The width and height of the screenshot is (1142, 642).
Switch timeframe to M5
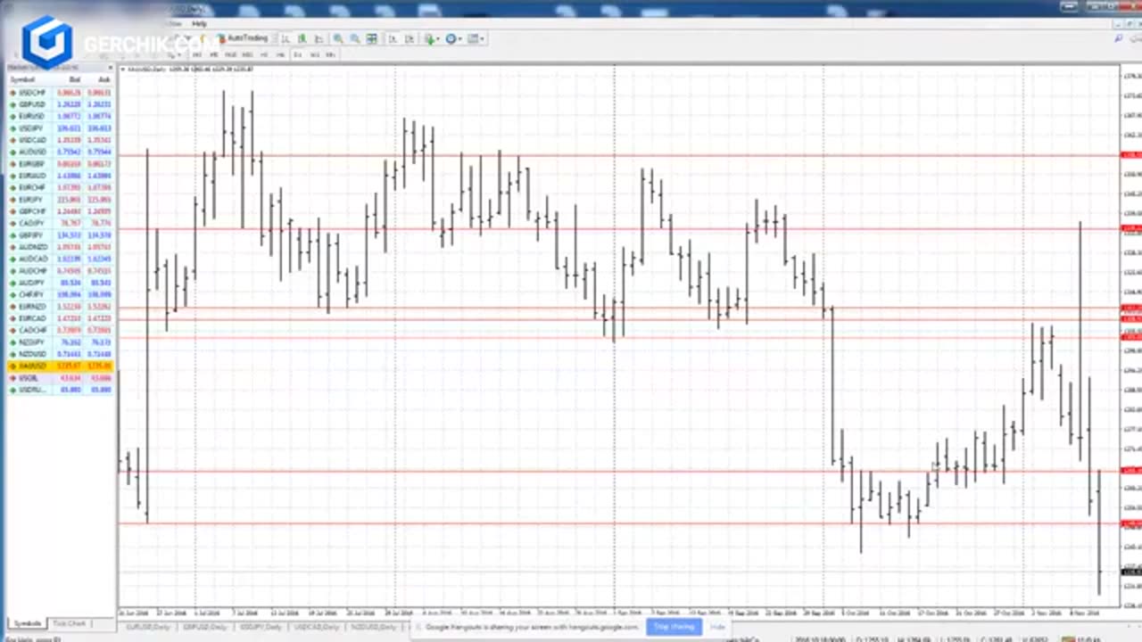click(214, 54)
